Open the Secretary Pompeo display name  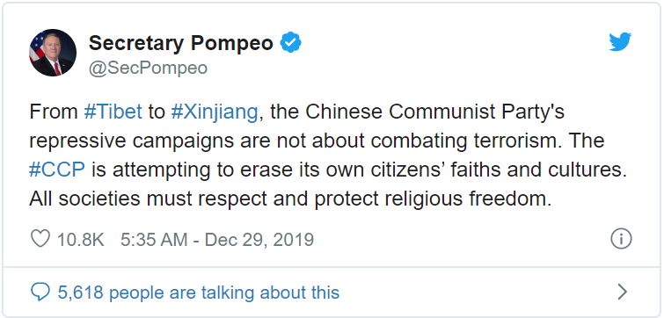(181, 43)
